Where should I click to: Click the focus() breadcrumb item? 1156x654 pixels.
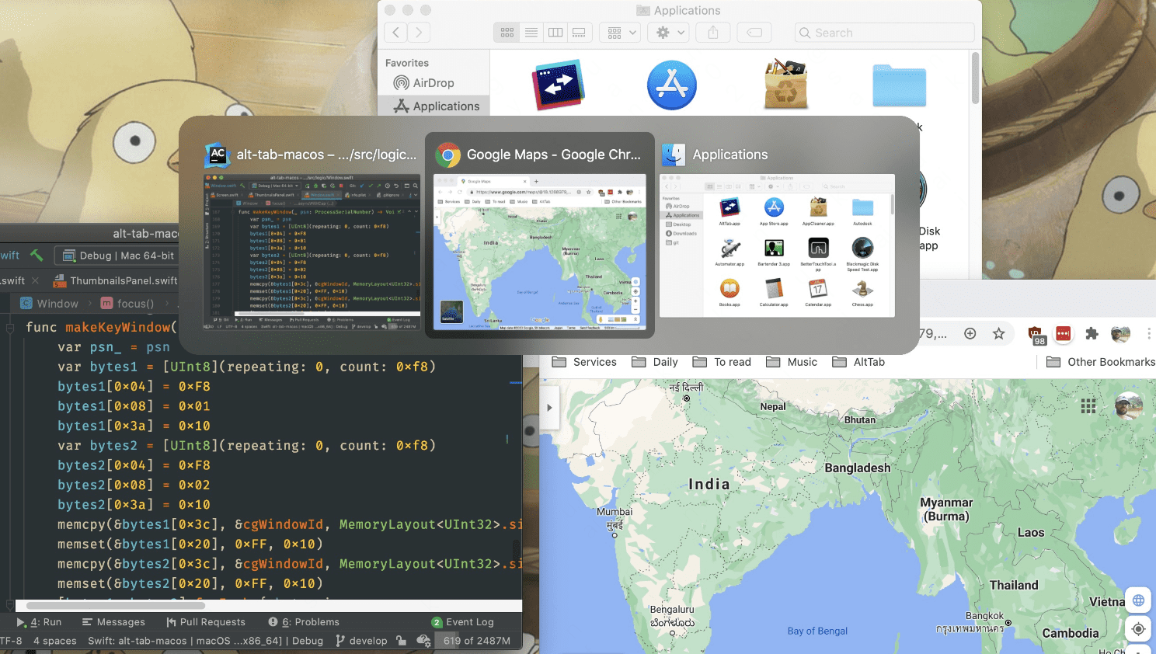point(127,304)
